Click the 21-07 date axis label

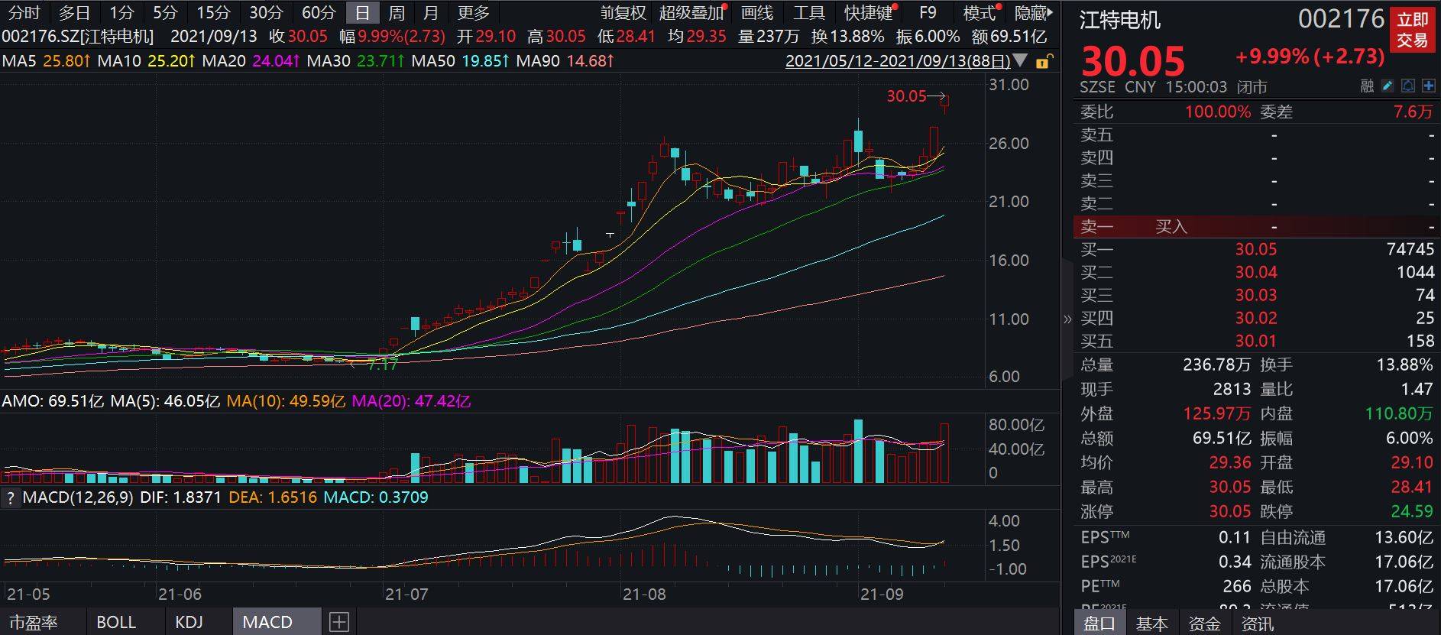coord(407,595)
